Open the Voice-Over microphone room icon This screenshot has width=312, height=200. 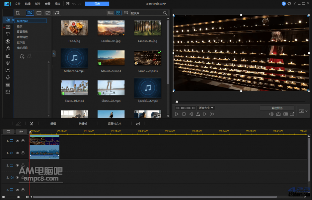coord(8,78)
